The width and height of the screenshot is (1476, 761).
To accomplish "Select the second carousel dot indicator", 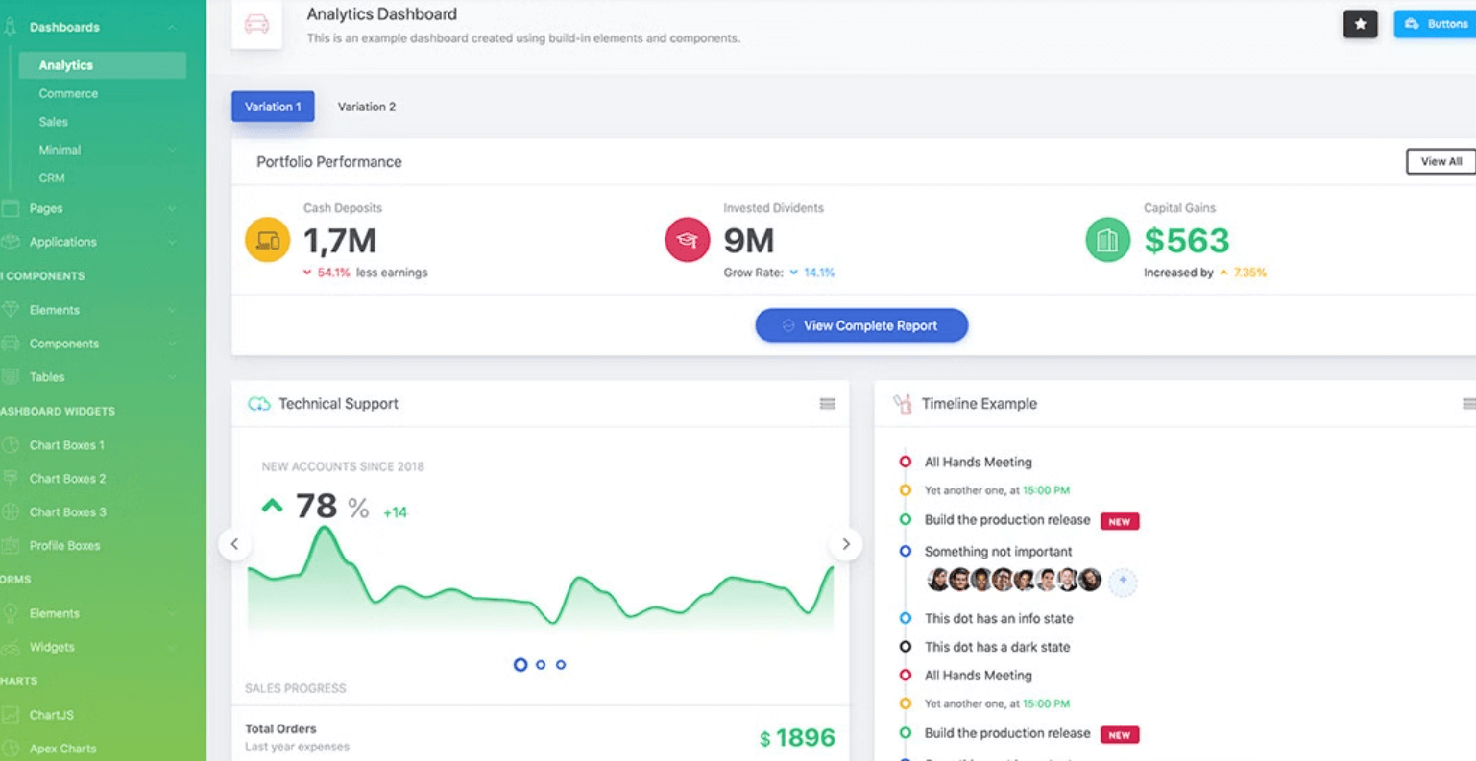I will 541,664.
